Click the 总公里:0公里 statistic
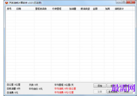 (x=13, y=85)
